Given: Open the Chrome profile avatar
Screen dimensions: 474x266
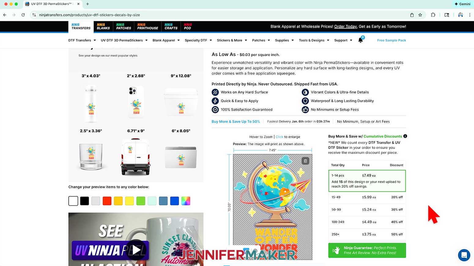Looking at the screenshot, I should [x=461, y=15].
